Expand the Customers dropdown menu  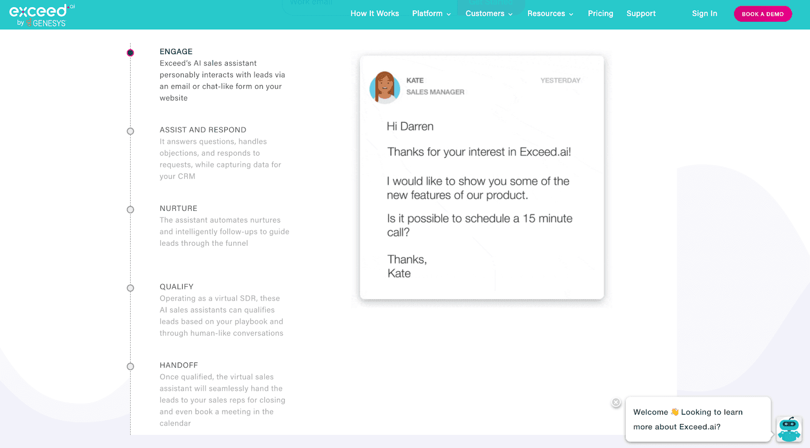(489, 14)
